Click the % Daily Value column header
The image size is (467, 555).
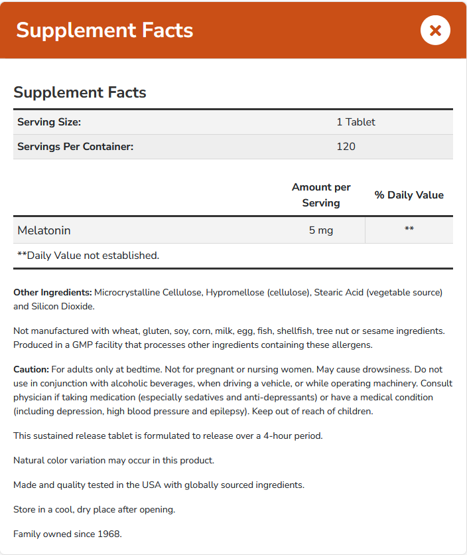click(x=409, y=195)
